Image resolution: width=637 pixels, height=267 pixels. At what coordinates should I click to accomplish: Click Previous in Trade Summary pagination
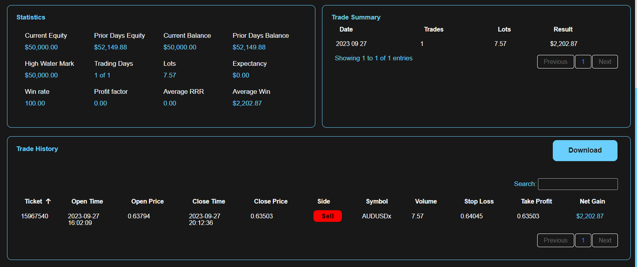(556, 61)
